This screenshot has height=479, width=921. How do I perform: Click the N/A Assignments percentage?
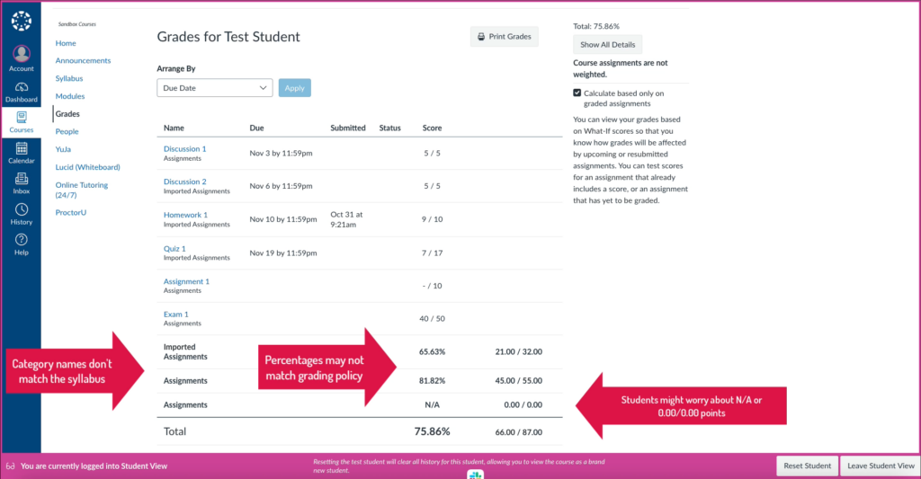[432, 404]
